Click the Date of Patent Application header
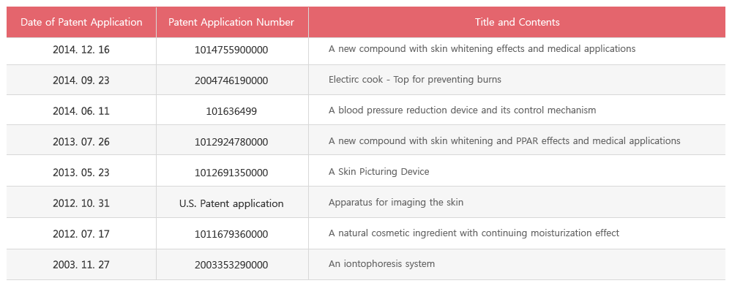Image resolution: width=732 pixels, height=286 pixels. [x=81, y=22]
